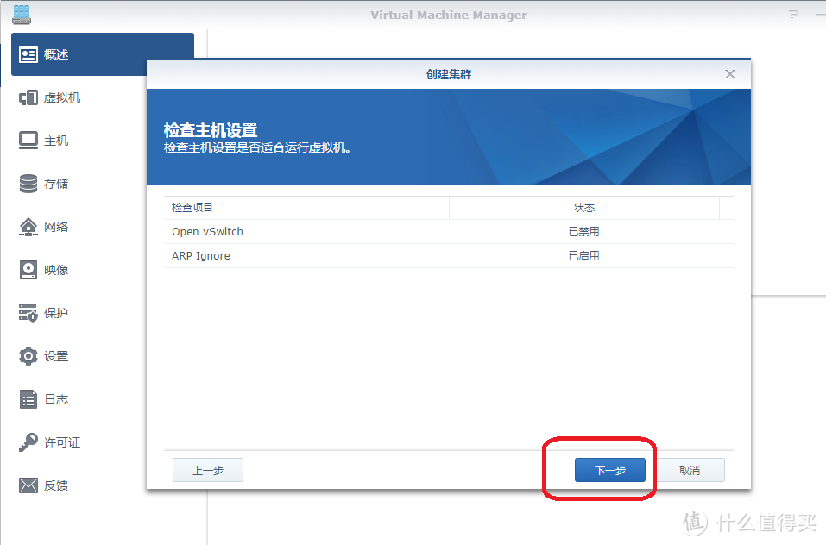Open the 概述 overview icon in sidebar
Screen dimensions: 826x545
[x=28, y=54]
